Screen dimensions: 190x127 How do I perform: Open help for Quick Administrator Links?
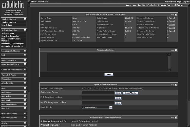(176, 85)
